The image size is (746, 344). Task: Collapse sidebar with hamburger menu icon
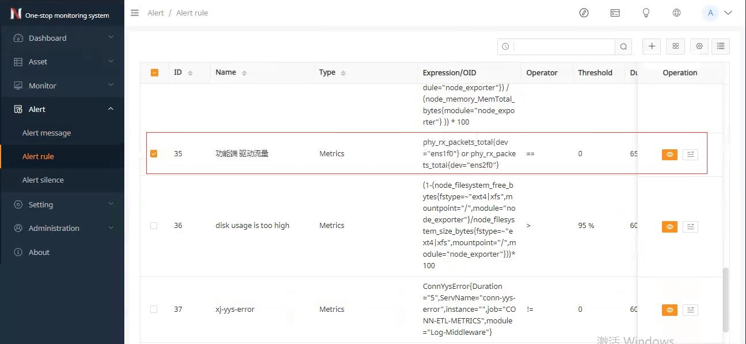[x=135, y=13]
